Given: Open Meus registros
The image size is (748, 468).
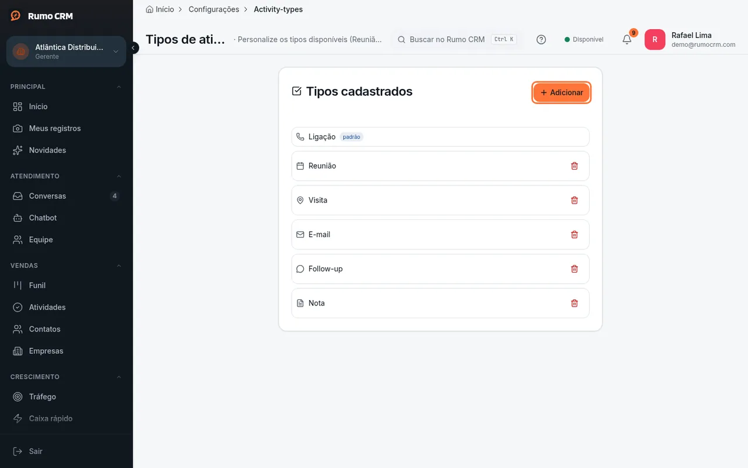Looking at the screenshot, I should [x=66, y=128].
